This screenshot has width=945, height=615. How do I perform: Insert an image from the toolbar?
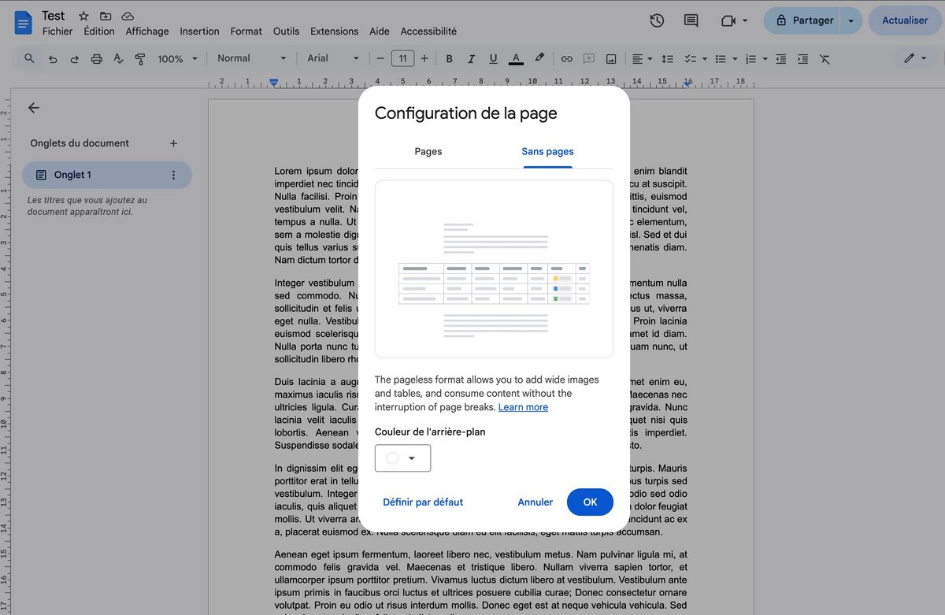[611, 58]
